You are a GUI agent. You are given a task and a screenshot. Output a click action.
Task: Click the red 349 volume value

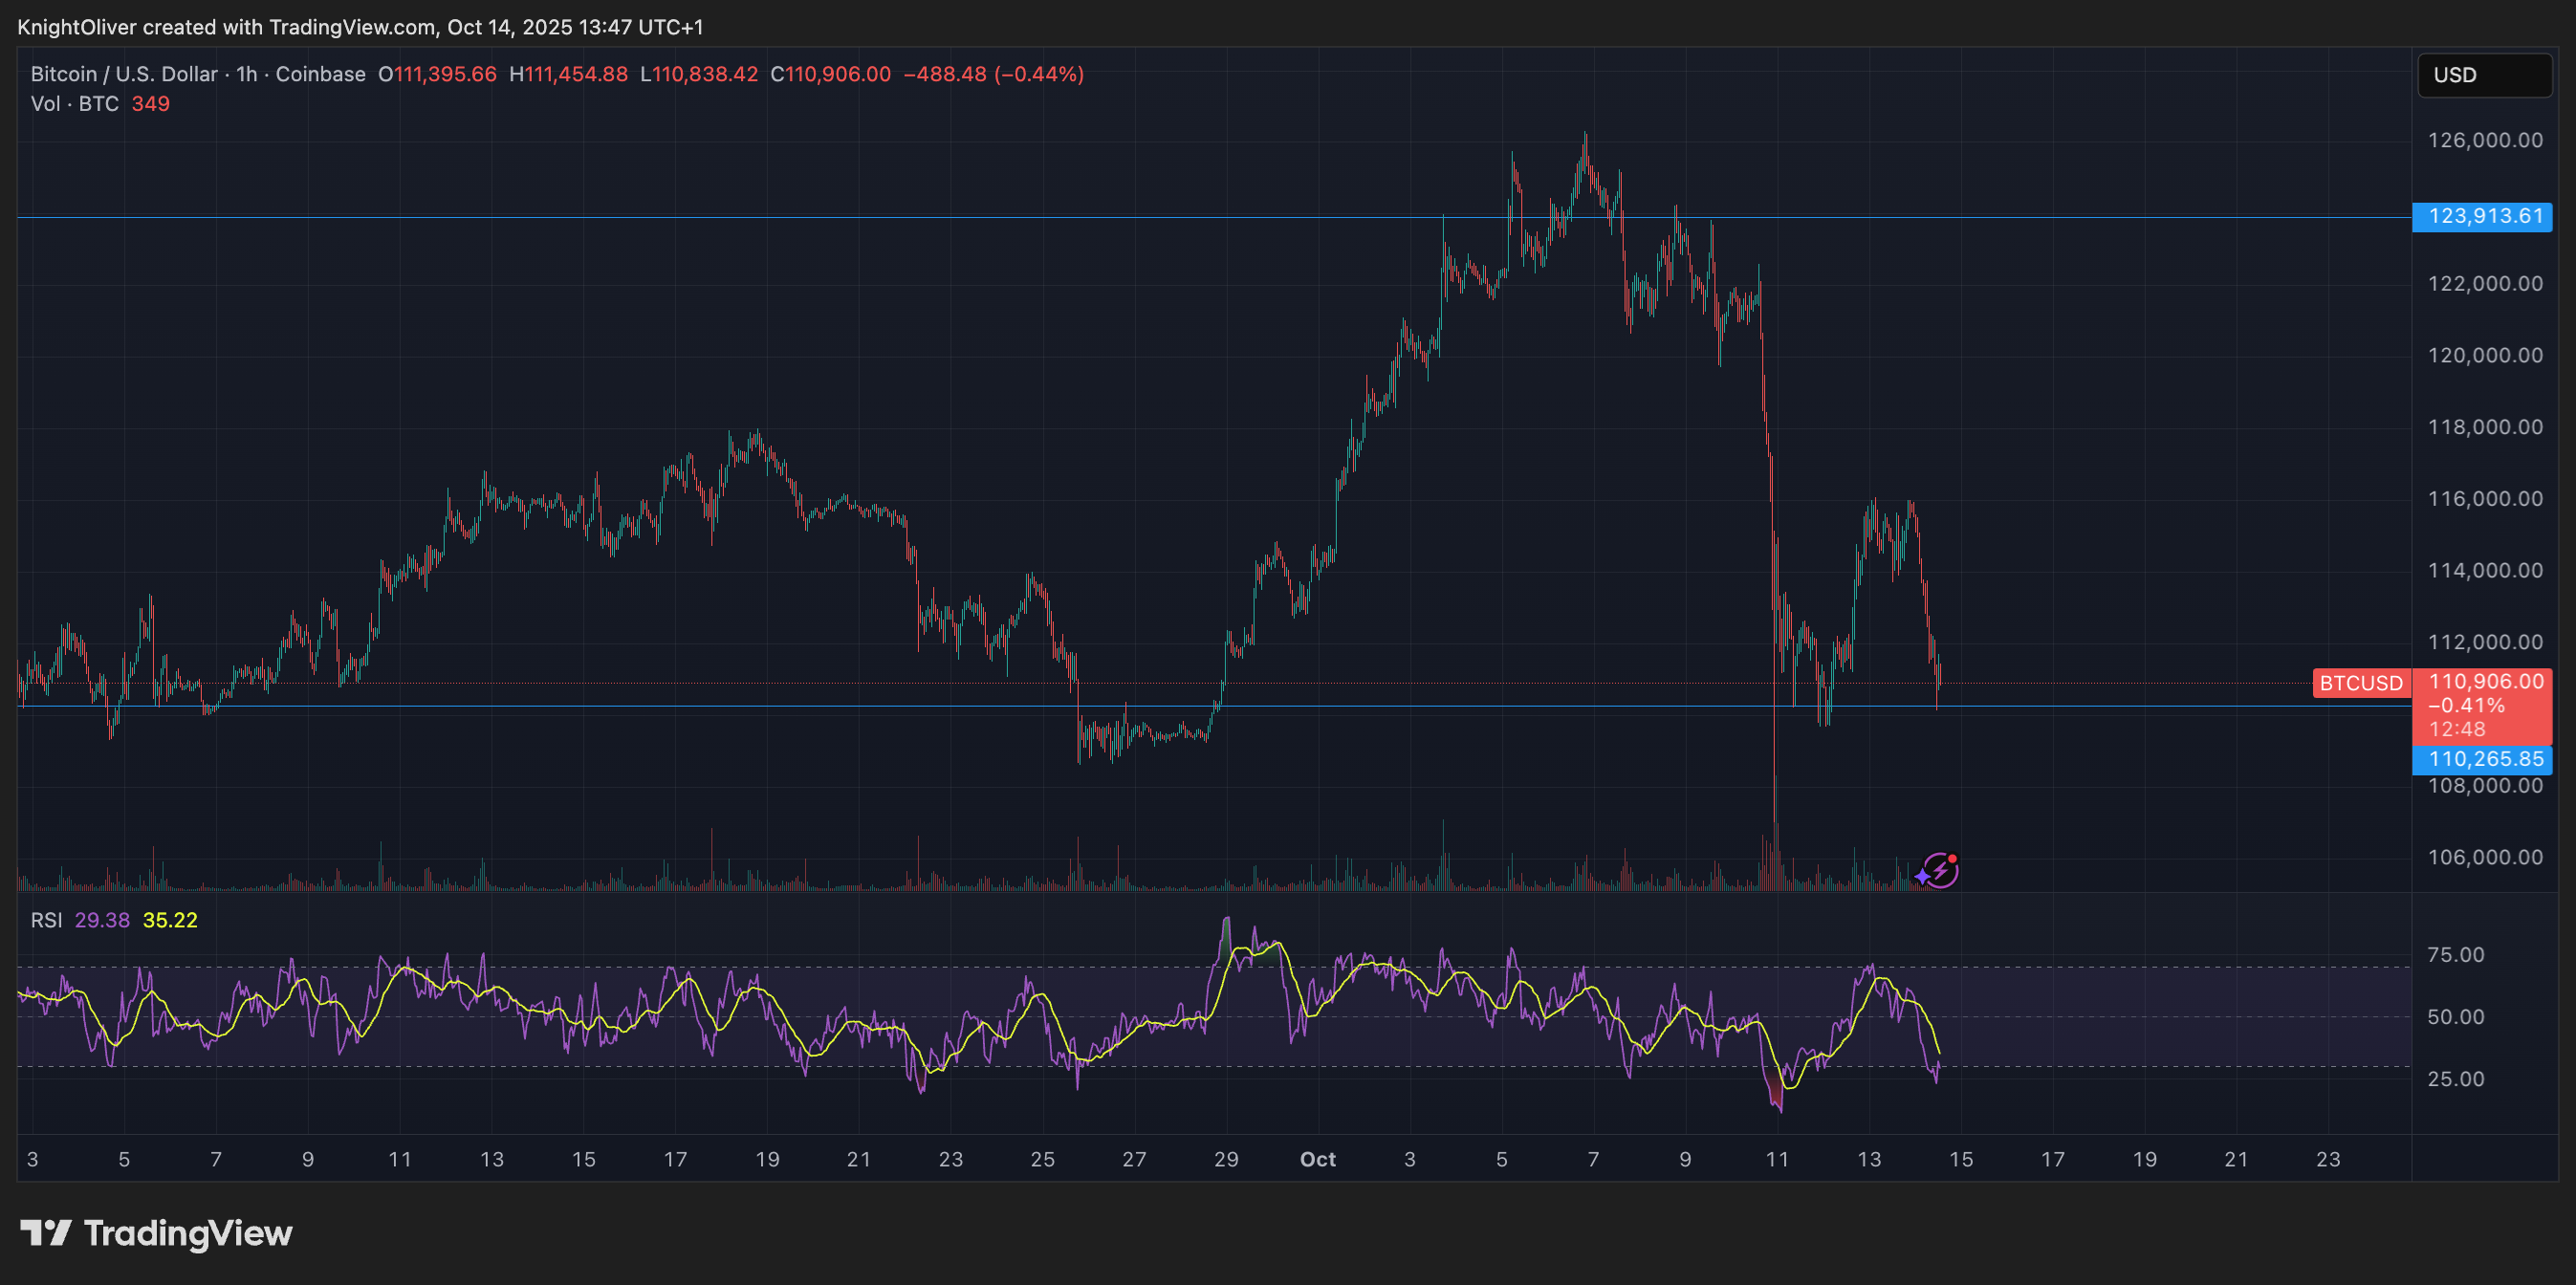click(150, 104)
